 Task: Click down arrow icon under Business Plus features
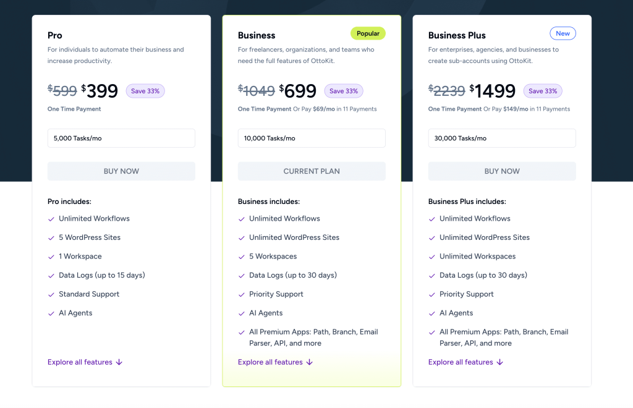click(499, 362)
